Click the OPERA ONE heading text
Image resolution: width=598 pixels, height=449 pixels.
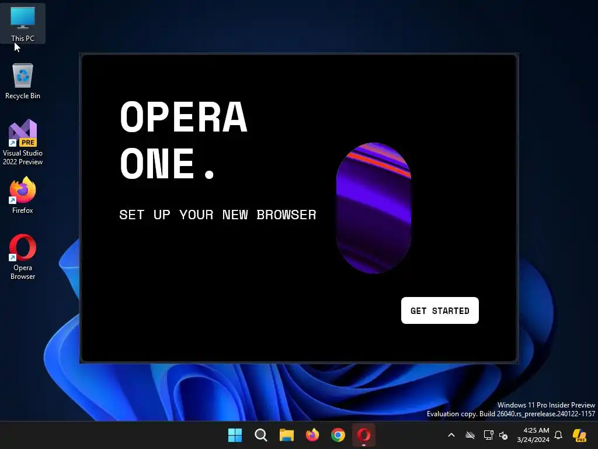184,140
